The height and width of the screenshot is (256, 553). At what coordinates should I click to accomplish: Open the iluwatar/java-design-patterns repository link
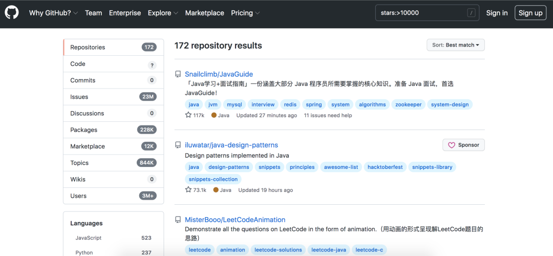click(231, 145)
